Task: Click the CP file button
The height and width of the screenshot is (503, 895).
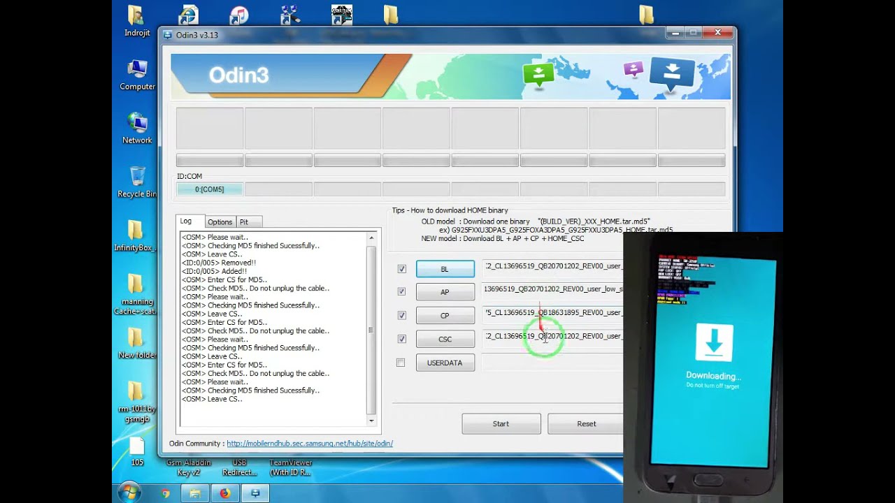Action: click(x=445, y=316)
